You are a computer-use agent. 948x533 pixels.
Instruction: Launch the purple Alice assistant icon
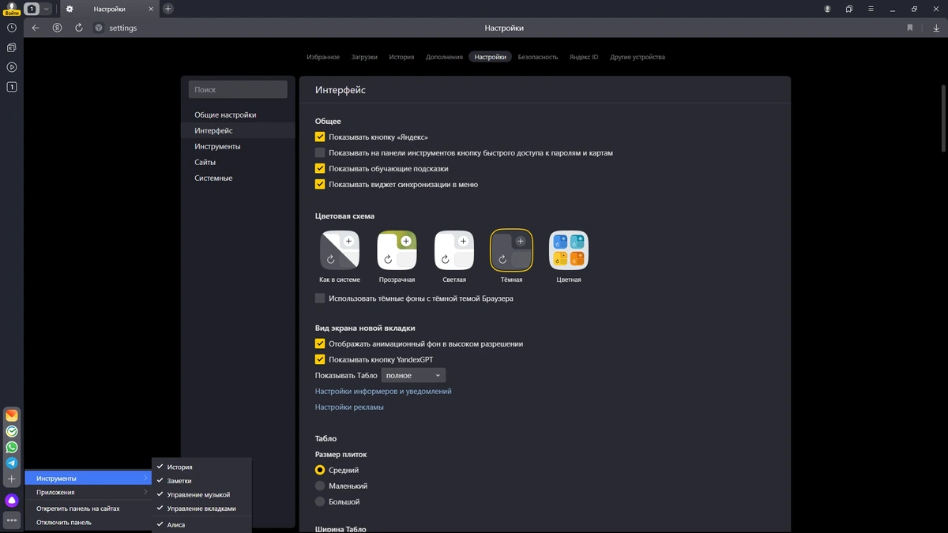tap(12, 500)
